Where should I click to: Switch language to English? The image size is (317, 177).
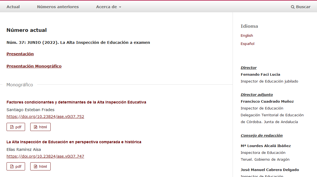247,36
